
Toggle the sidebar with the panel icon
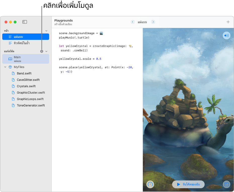click(25, 22)
